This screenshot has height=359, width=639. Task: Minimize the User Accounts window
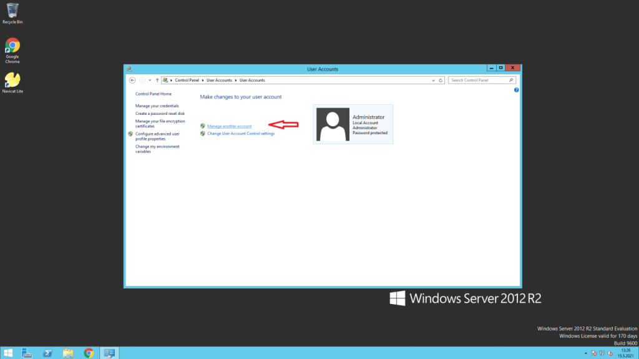pos(492,68)
